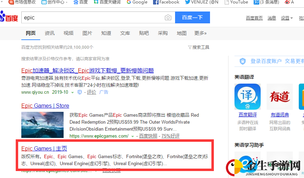Screen dimensions: 304x178
Task: Switch to the 视频 tab
Action: point(68,33)
